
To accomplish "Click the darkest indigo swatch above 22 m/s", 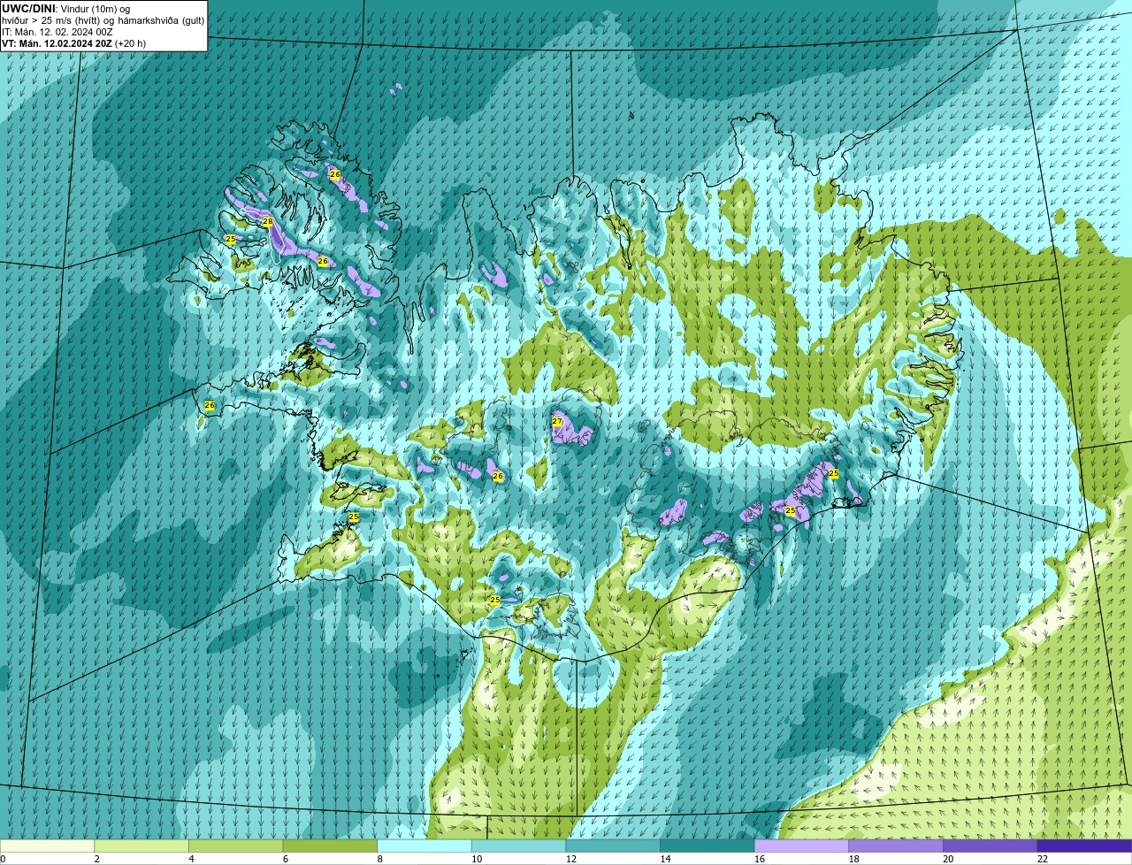I will click(x=1085, y=846).
